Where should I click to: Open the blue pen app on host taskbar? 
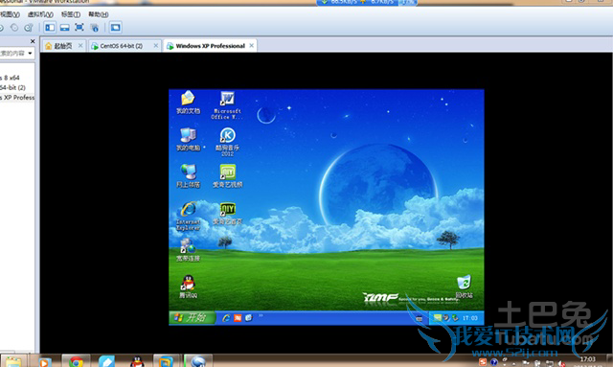pos(106,361)
